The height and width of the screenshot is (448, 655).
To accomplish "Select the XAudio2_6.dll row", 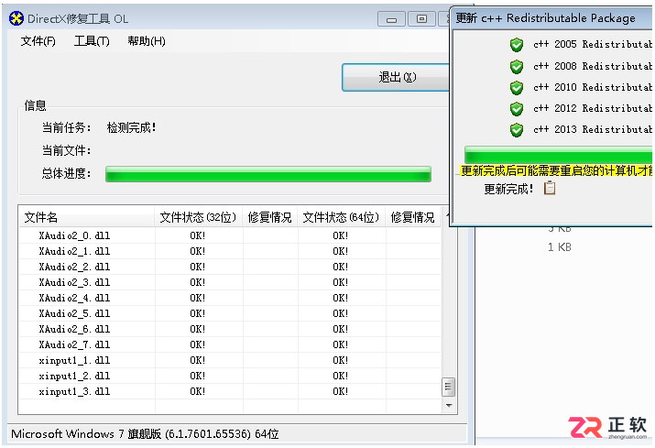I will [230, 329].
